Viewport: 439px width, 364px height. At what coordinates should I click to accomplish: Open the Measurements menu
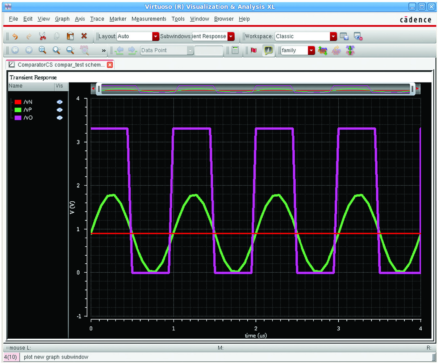tap(149, 19)
